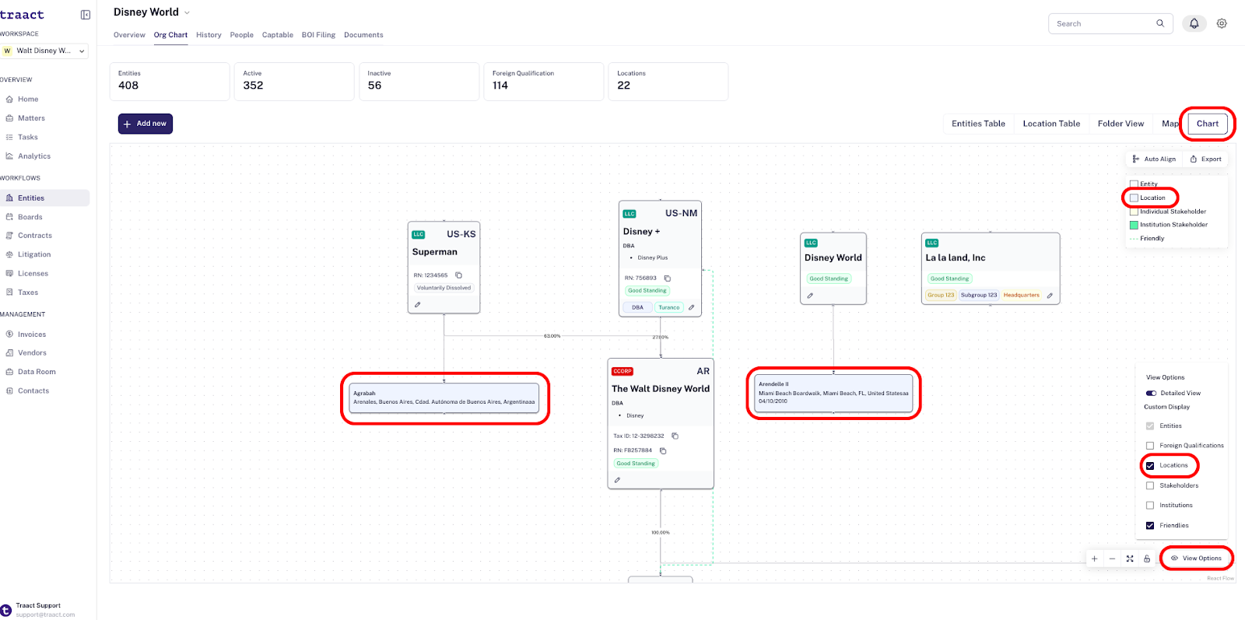Go to the BOI Filing tab
The image size is (1245, 620).
coord(318,35)
